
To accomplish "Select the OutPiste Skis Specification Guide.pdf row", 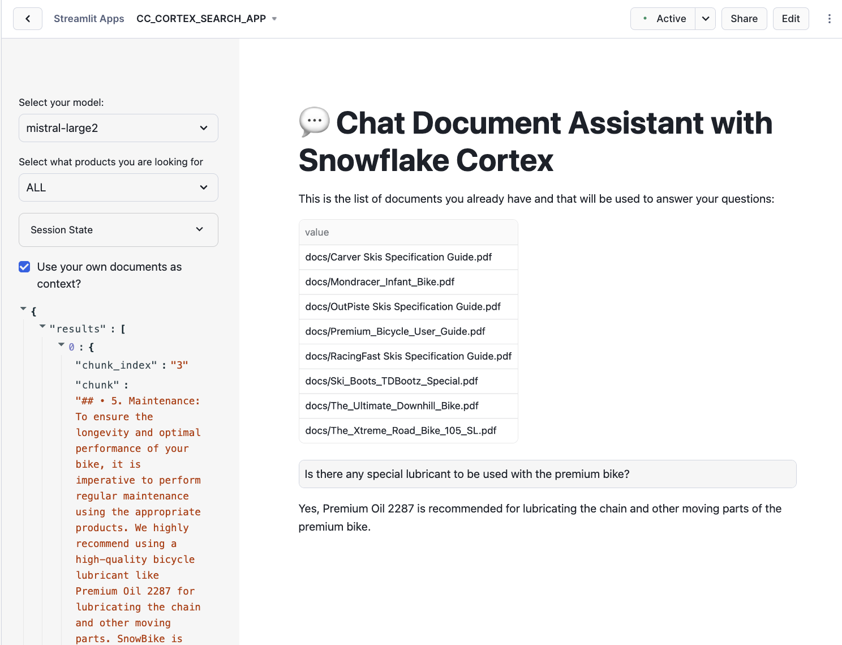I will pyautogui.click(x=409, y=307).
